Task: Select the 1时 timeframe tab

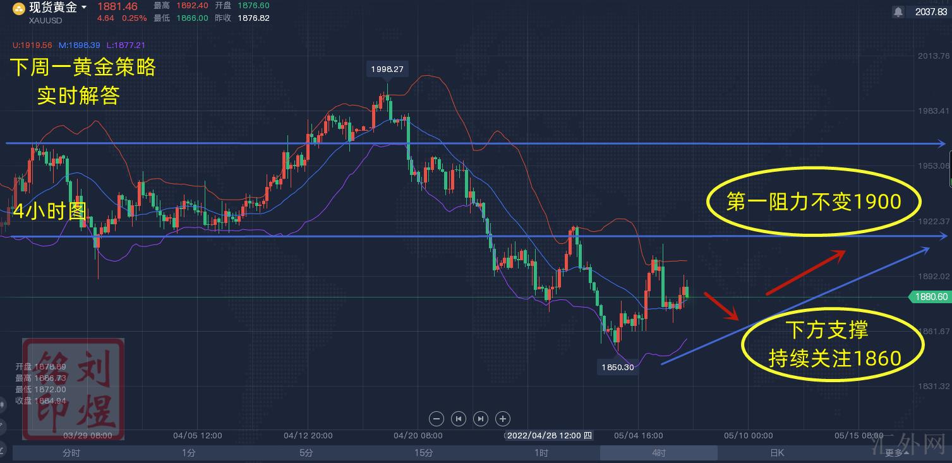Action: tap(541, 452)
